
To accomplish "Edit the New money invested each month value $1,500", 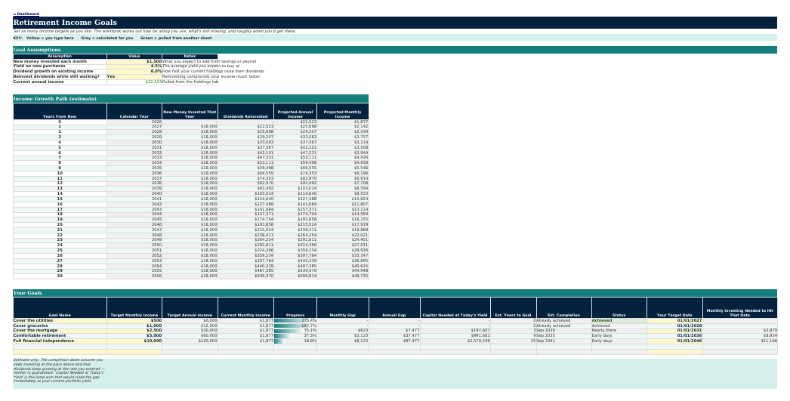I will pos(134,61).
